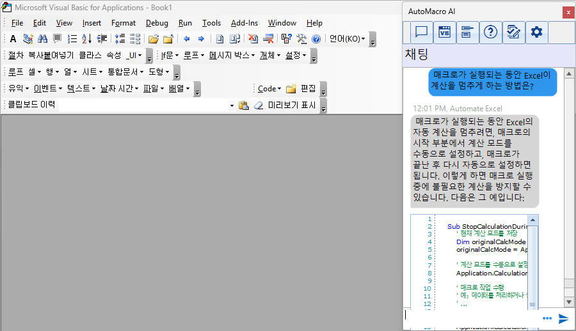Open AutoMacro AI settings gear

pyautogui.click(x=536, y=33)
